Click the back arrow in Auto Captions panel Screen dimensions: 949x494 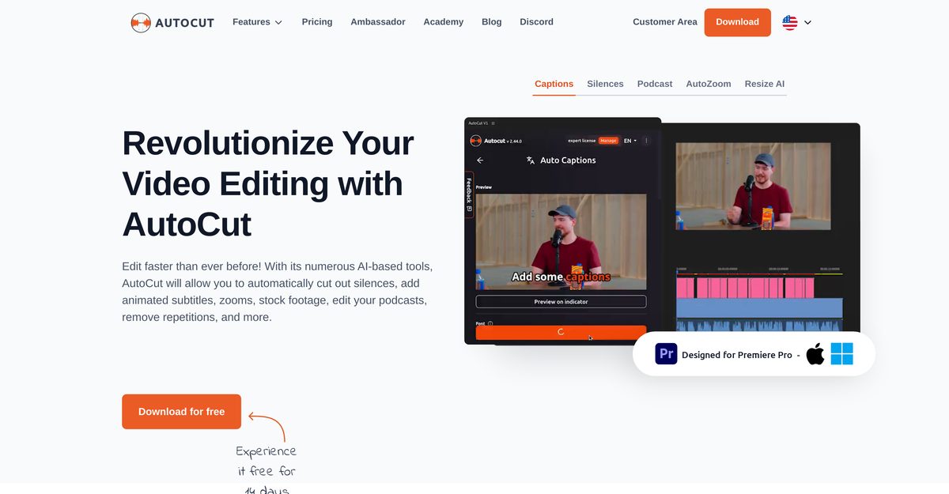(480, 160)
